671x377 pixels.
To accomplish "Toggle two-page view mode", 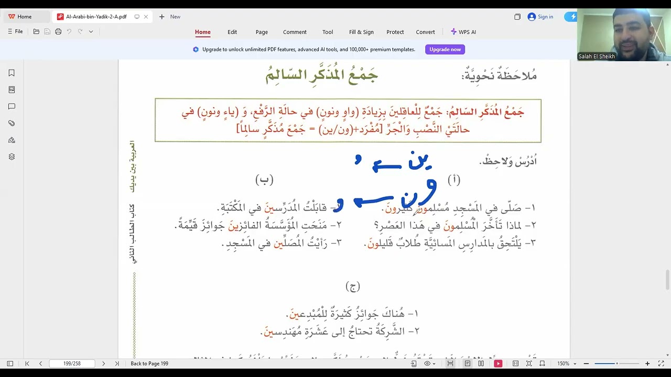I will [481, 363].
